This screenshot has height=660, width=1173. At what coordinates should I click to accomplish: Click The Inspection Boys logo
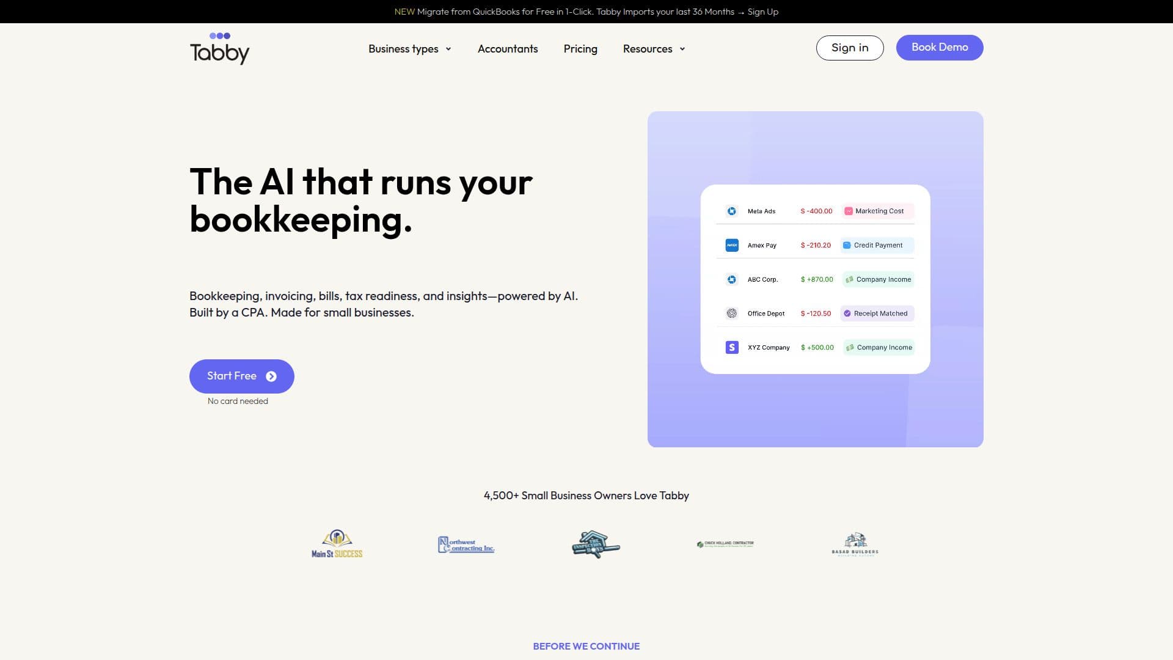coord(596,544)
